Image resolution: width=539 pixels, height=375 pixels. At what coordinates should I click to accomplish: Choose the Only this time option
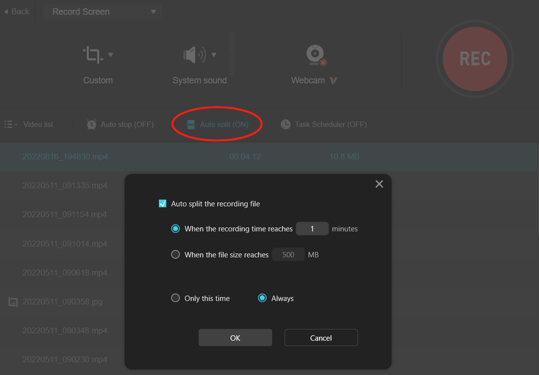pos(175,298)
